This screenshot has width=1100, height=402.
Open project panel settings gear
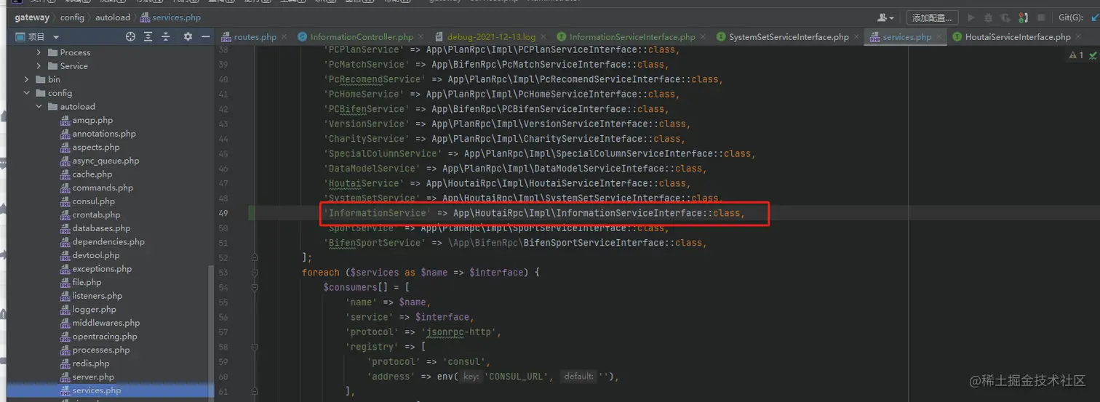point(188,36)
